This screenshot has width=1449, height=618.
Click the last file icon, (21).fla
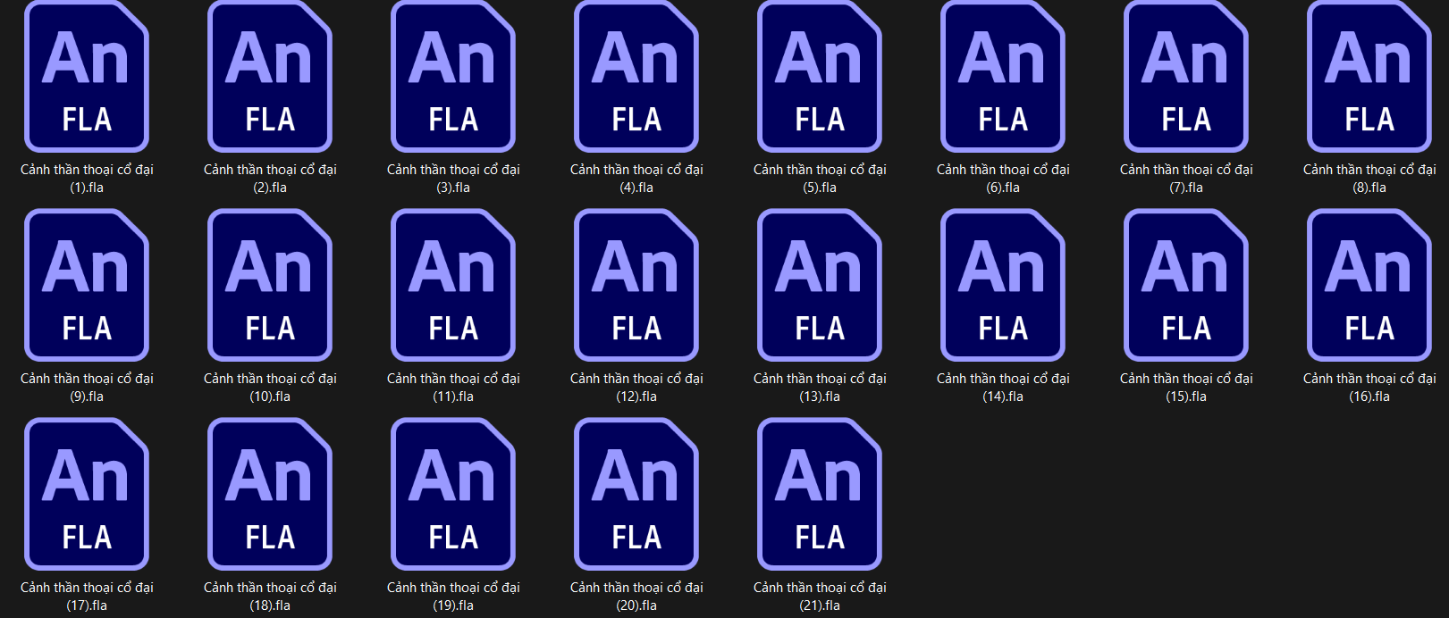820,495
